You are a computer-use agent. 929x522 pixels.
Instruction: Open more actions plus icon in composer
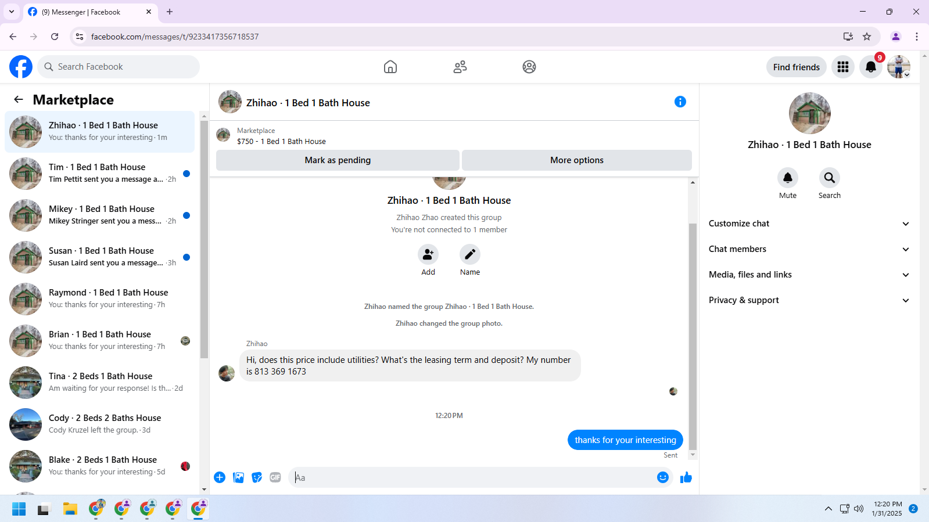[x=220, y=477]
